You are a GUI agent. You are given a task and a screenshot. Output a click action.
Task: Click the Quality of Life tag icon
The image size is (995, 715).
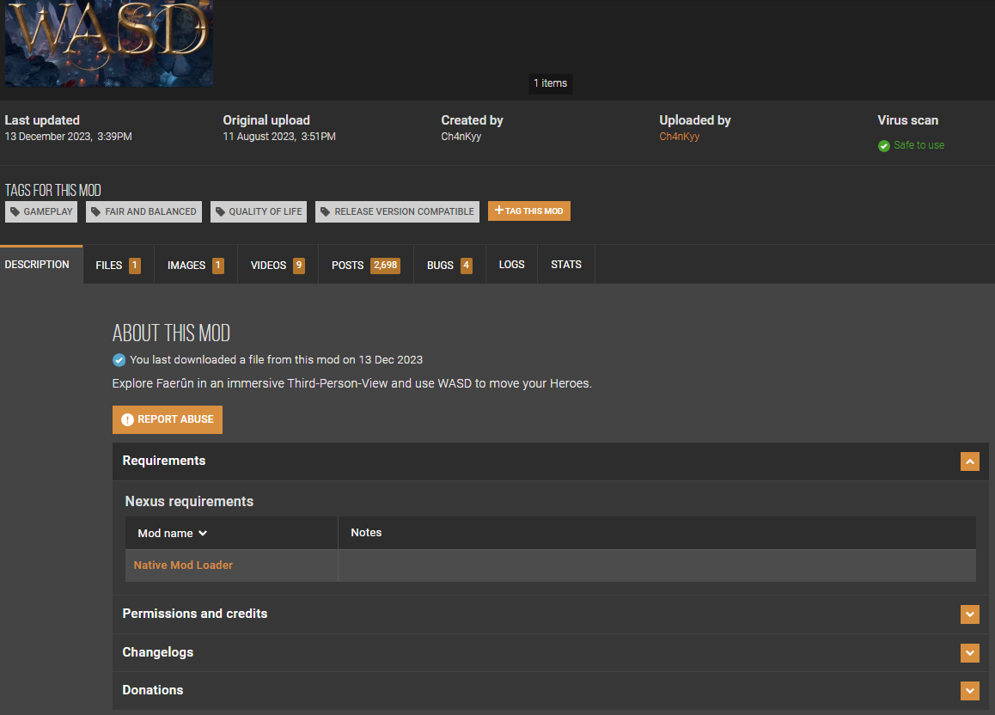coord(220,212)
